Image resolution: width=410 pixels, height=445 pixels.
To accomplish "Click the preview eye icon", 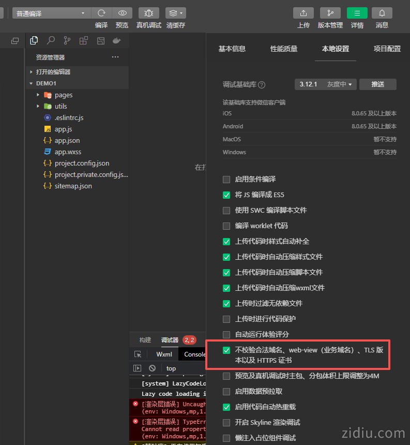I will pyautogui.click(x=122, y=13).
